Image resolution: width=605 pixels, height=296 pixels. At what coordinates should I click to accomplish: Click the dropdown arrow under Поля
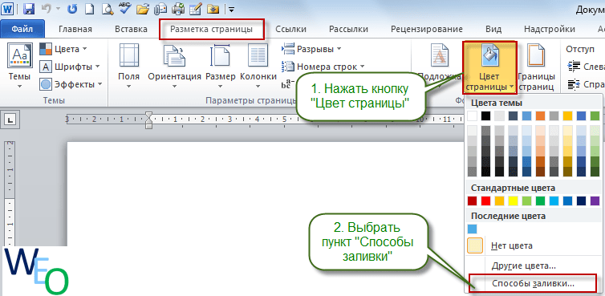tap(128, 86)
